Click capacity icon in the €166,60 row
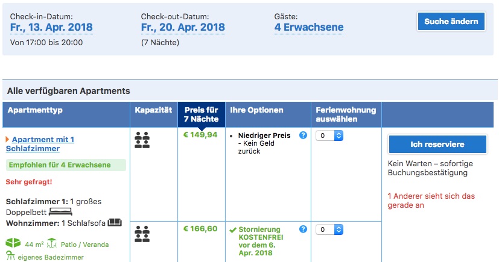Image resolution: width=499 pixels, height=262 pixels. (x=142, y=234)
